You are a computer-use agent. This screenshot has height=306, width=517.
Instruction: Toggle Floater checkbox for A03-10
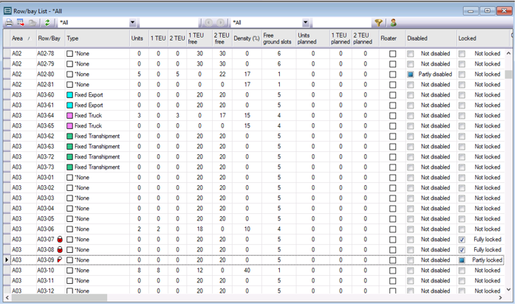(x=392, y=271)
